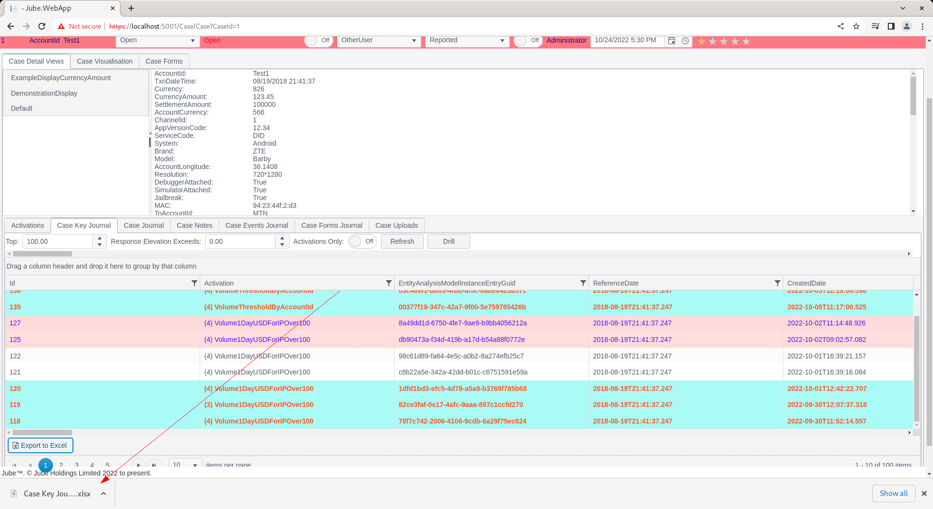Image resolution: width=933 pixels, height=509 pixels.
Task: Open the OtherUser dropdown
Action: pos(379,40)
